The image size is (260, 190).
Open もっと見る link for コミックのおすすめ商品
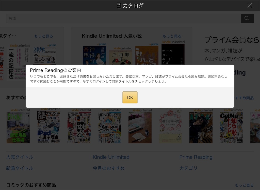click(244, 185)
